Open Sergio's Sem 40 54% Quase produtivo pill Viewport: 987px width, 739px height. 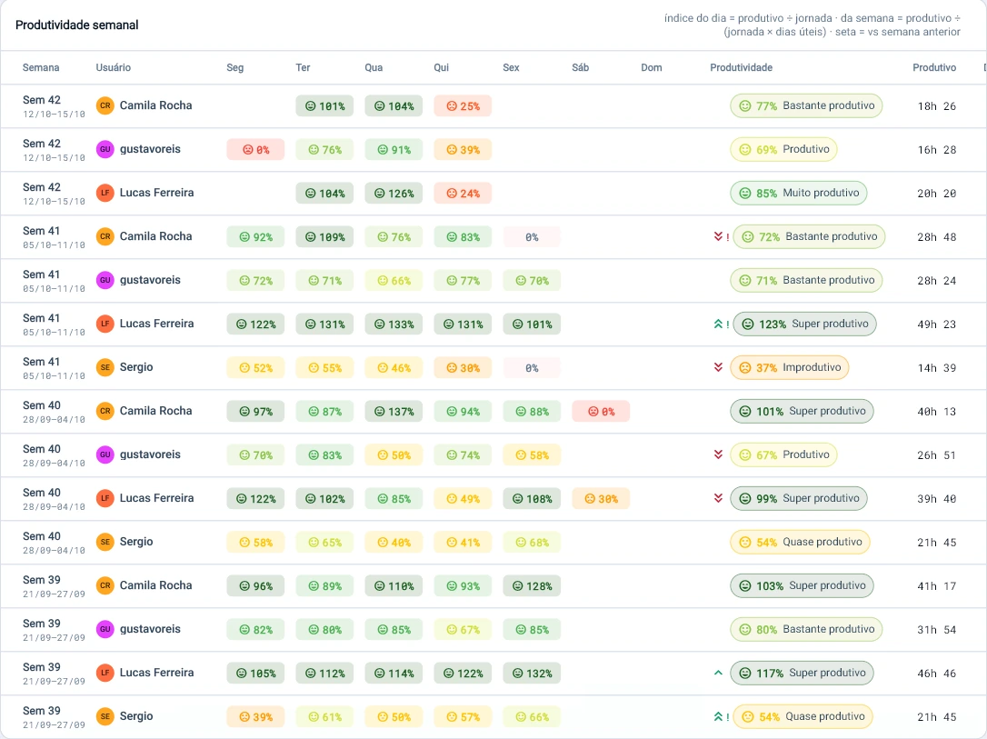click(x=800, y=542)
